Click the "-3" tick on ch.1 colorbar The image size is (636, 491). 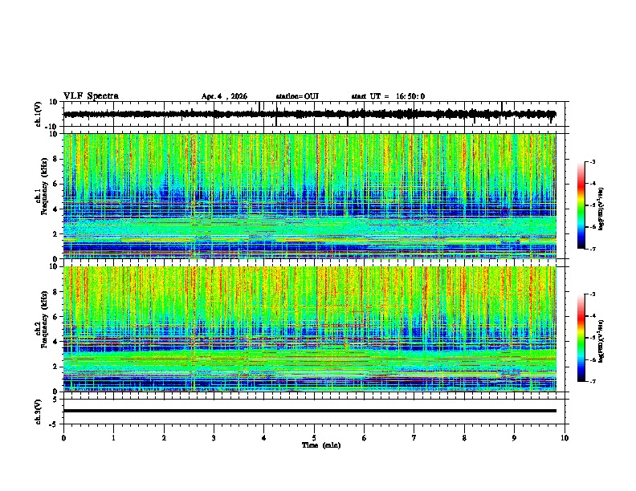point(592,161)
